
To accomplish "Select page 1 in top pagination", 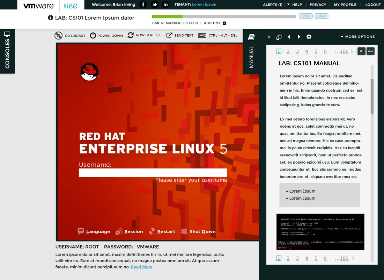I will [x=279, y=51].
